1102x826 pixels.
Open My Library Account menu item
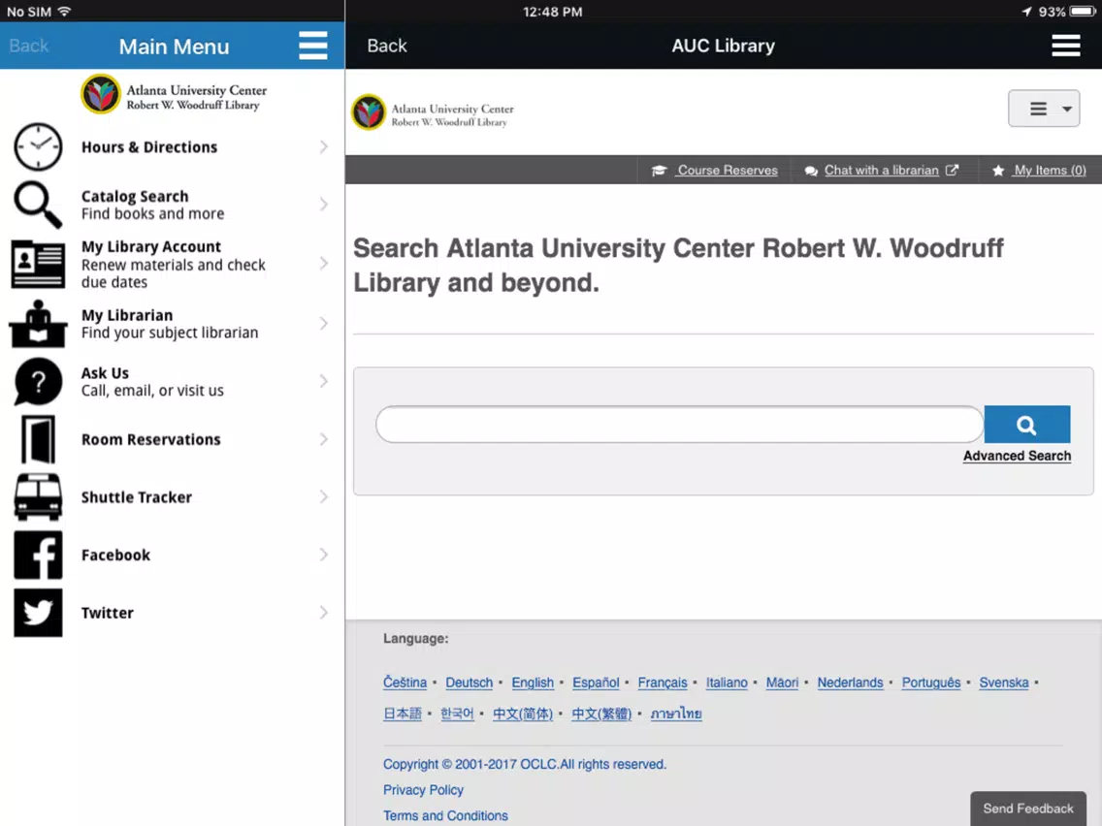coord(173,264)
